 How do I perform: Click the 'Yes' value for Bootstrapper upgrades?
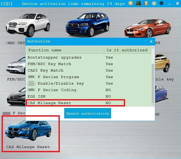109,58
